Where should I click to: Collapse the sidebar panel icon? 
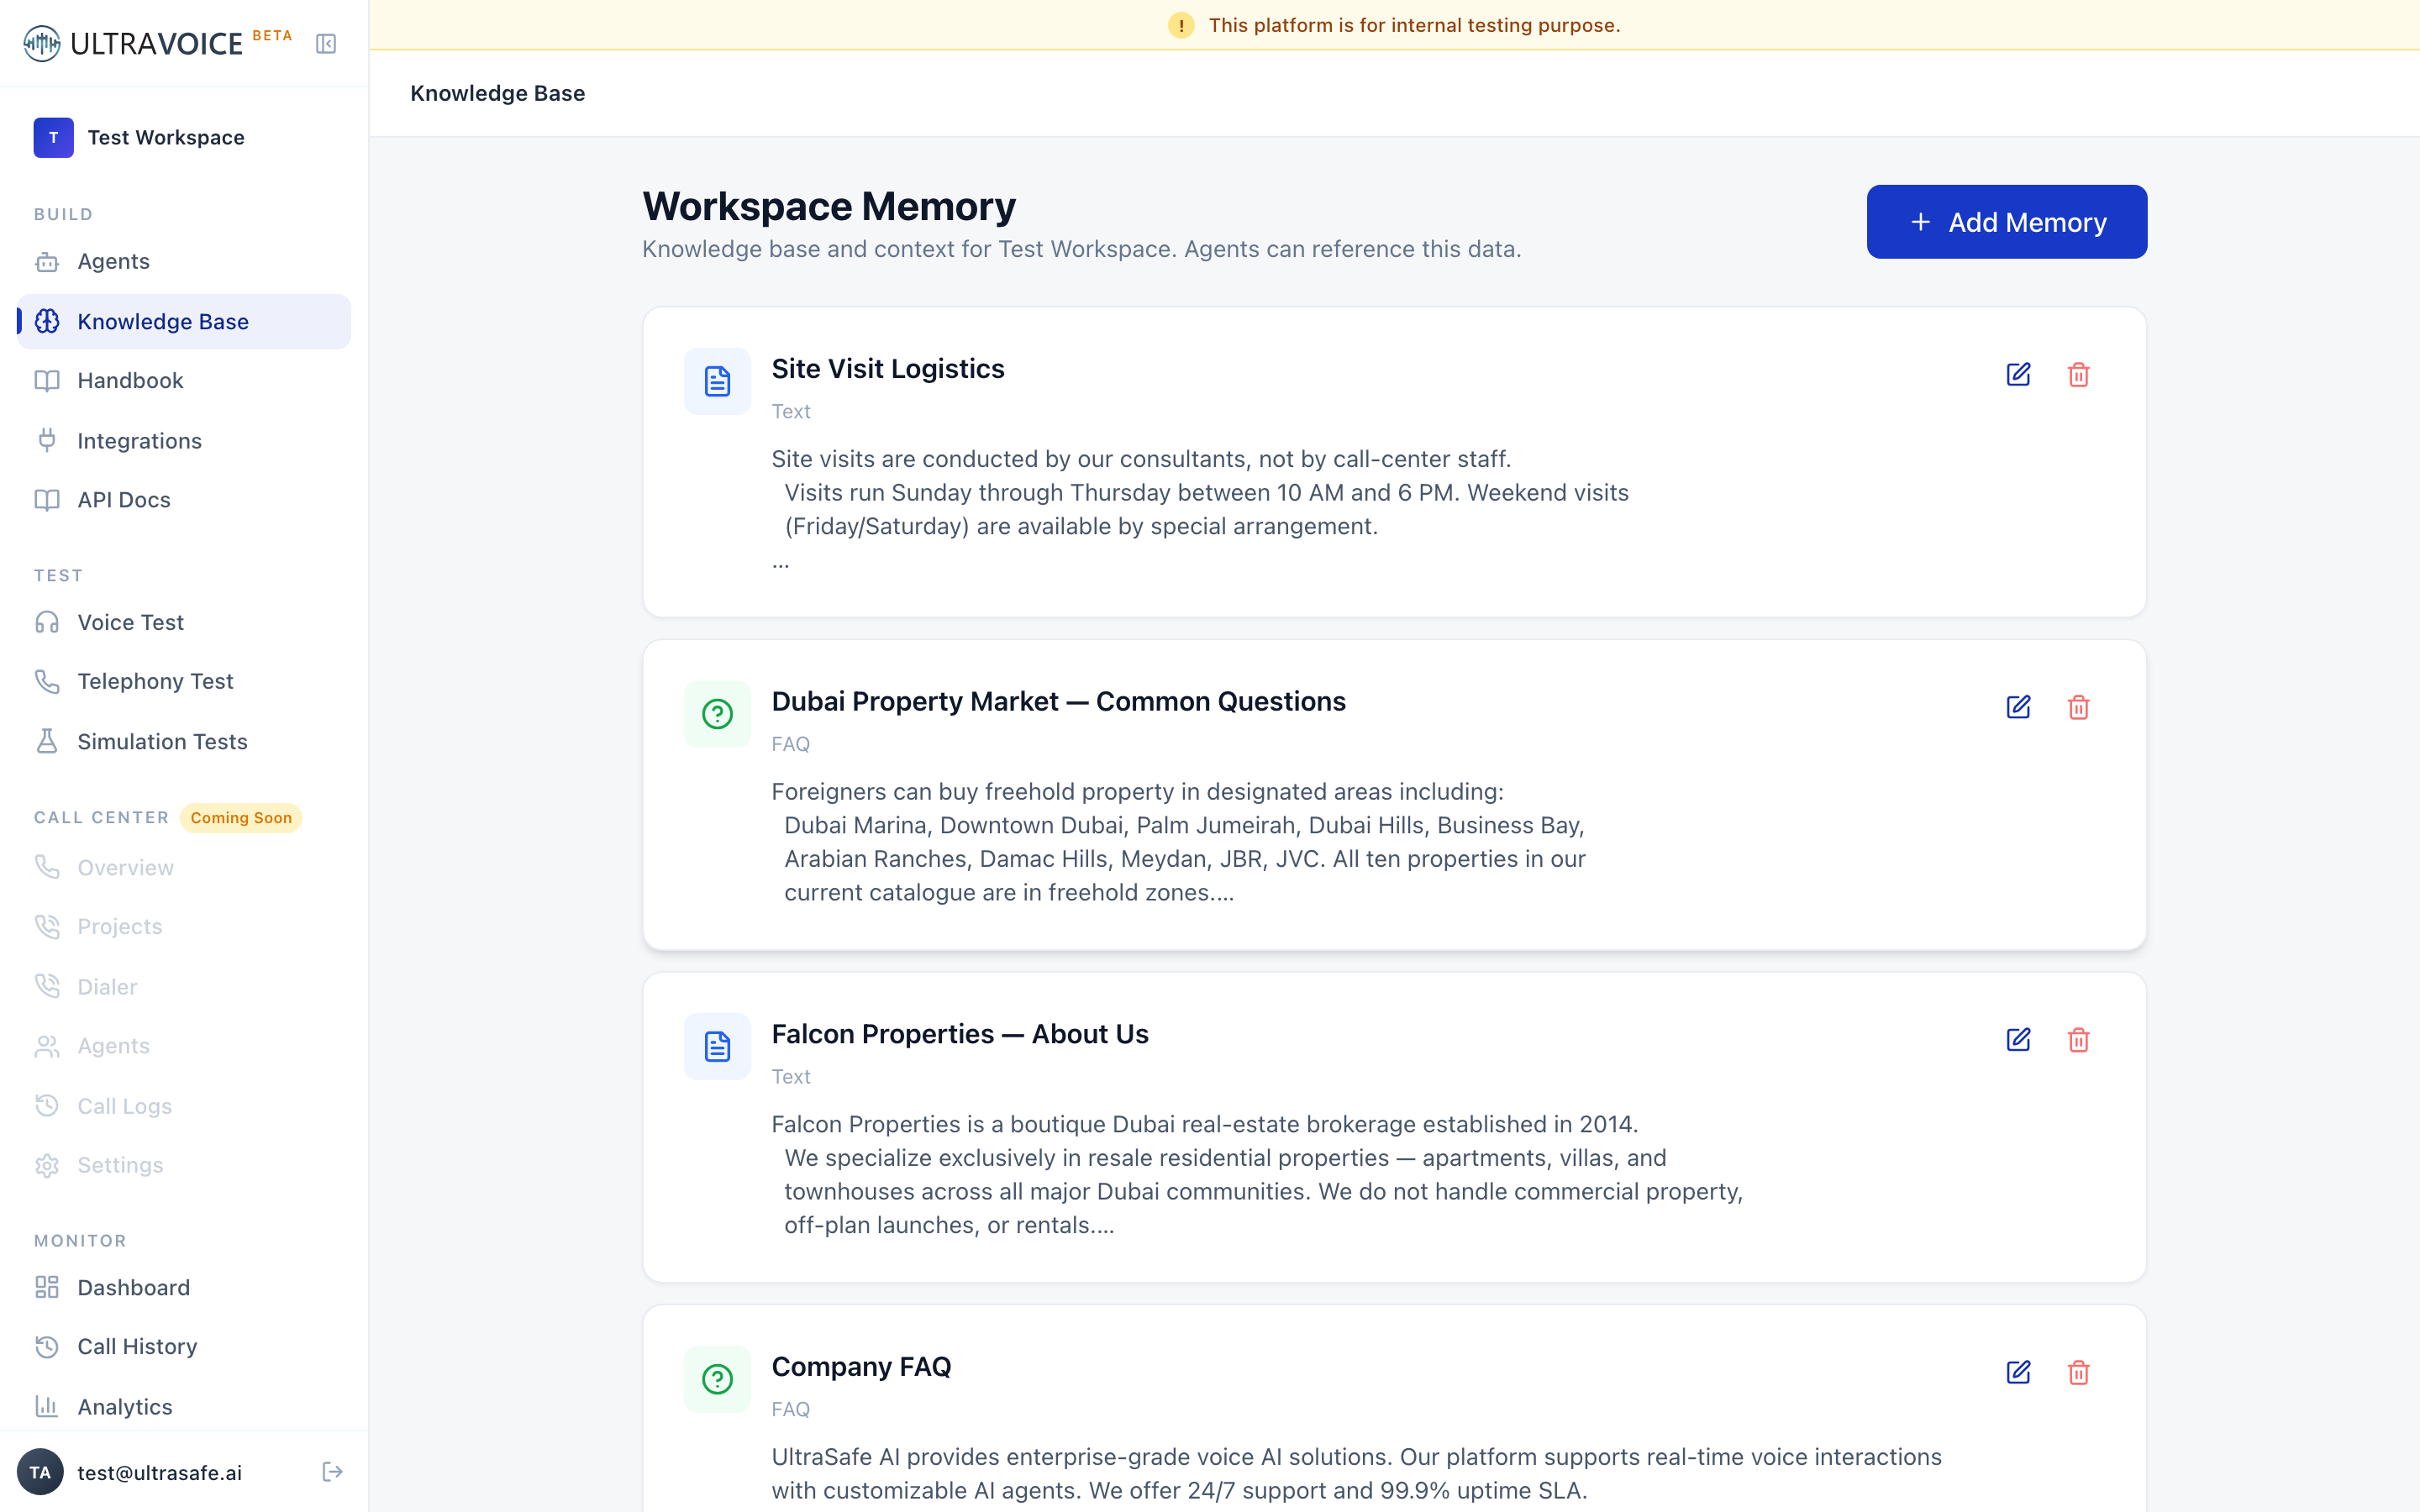pos(326,44)
